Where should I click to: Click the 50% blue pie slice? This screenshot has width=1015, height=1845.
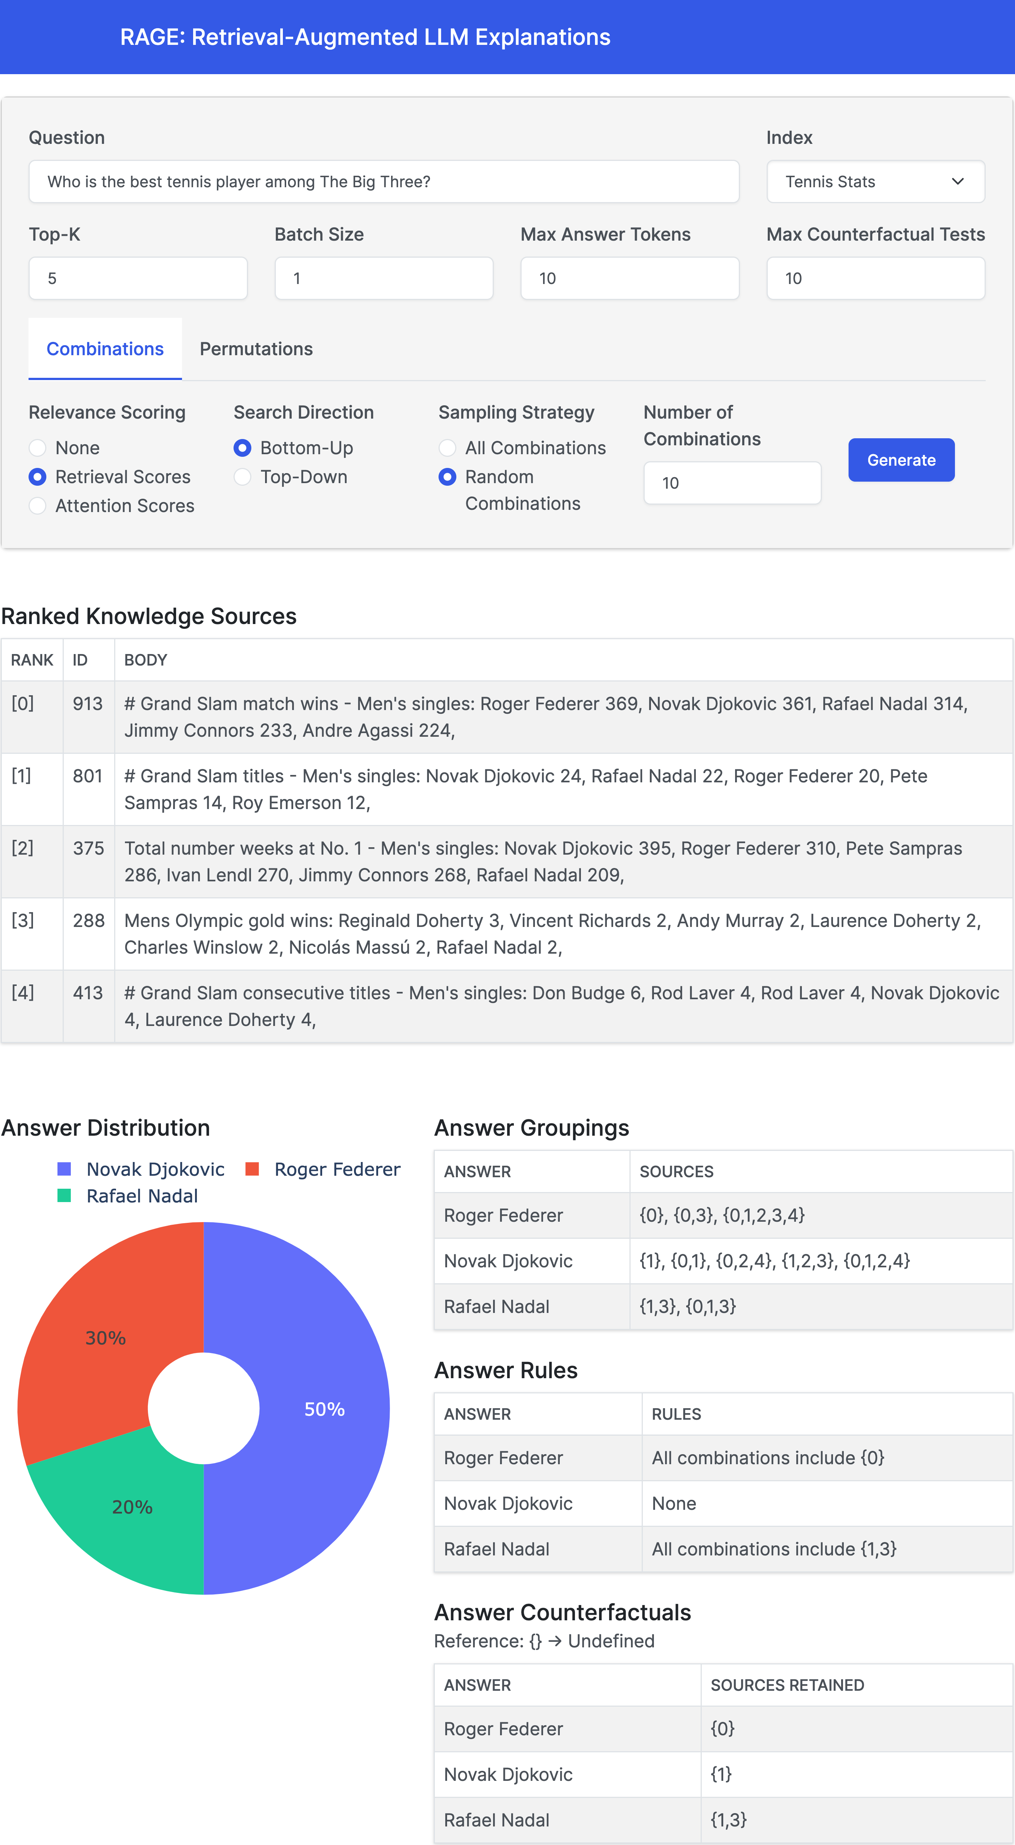point(324,1410)
